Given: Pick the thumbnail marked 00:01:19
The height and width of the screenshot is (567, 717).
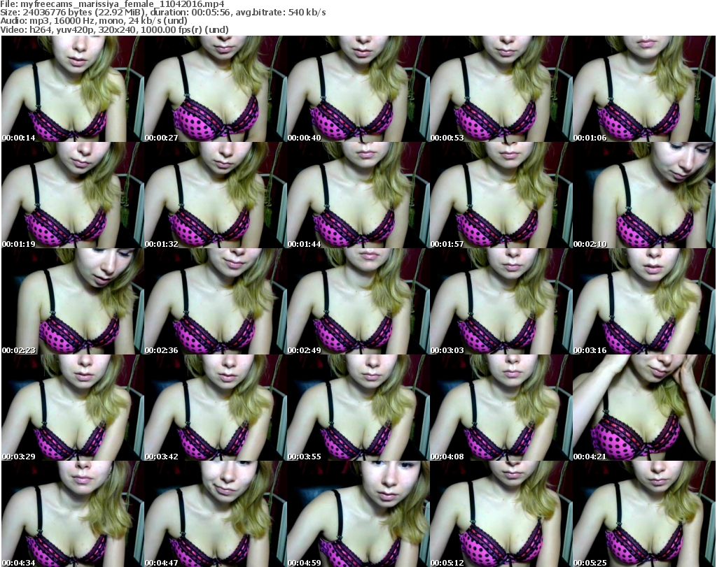Looking at the screenshot, I should tap(73, 195).
